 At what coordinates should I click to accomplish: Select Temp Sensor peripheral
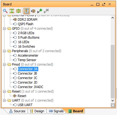click(x=27, y=60)
